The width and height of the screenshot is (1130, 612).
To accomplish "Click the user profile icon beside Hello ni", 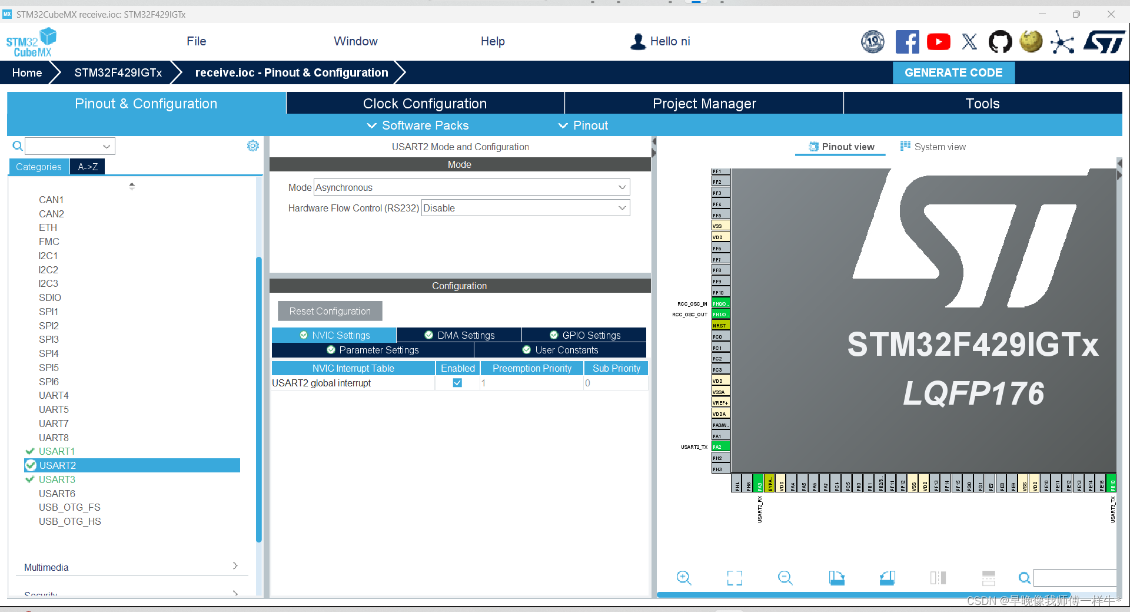I will click(x=638, y=41).
